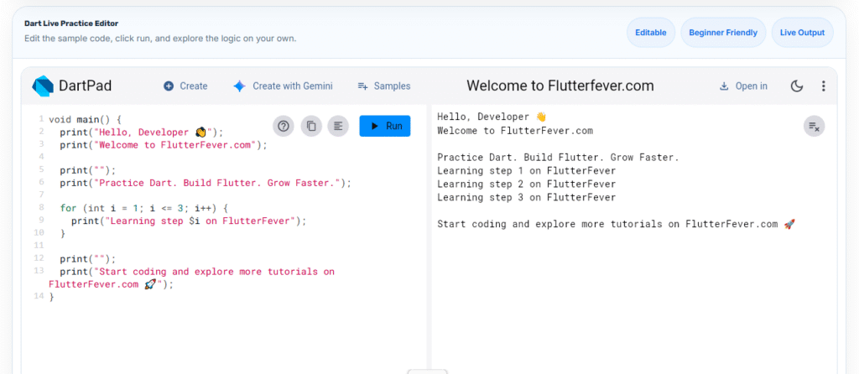Copy code with the copy icon

[311, 126]
